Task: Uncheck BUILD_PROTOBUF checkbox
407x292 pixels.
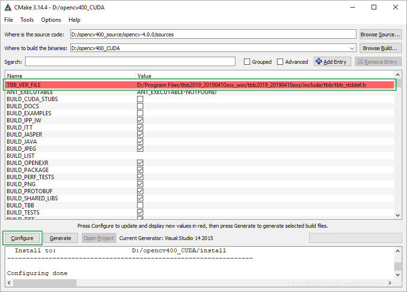Action: (x=140, y=191)
